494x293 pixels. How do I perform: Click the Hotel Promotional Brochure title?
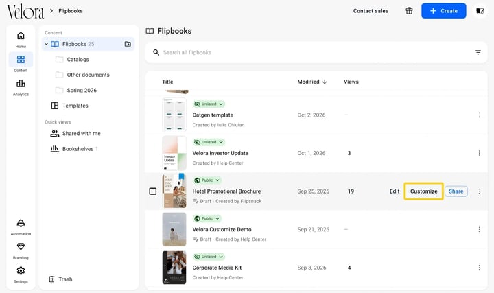tap(226, 191)
